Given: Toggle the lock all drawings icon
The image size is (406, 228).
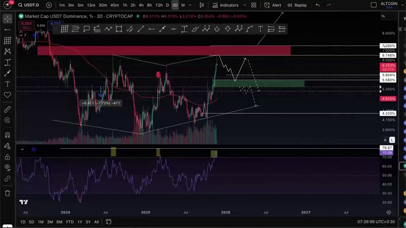Looking at the screenshot, I should pyautogui.click(x=7, y=157).
